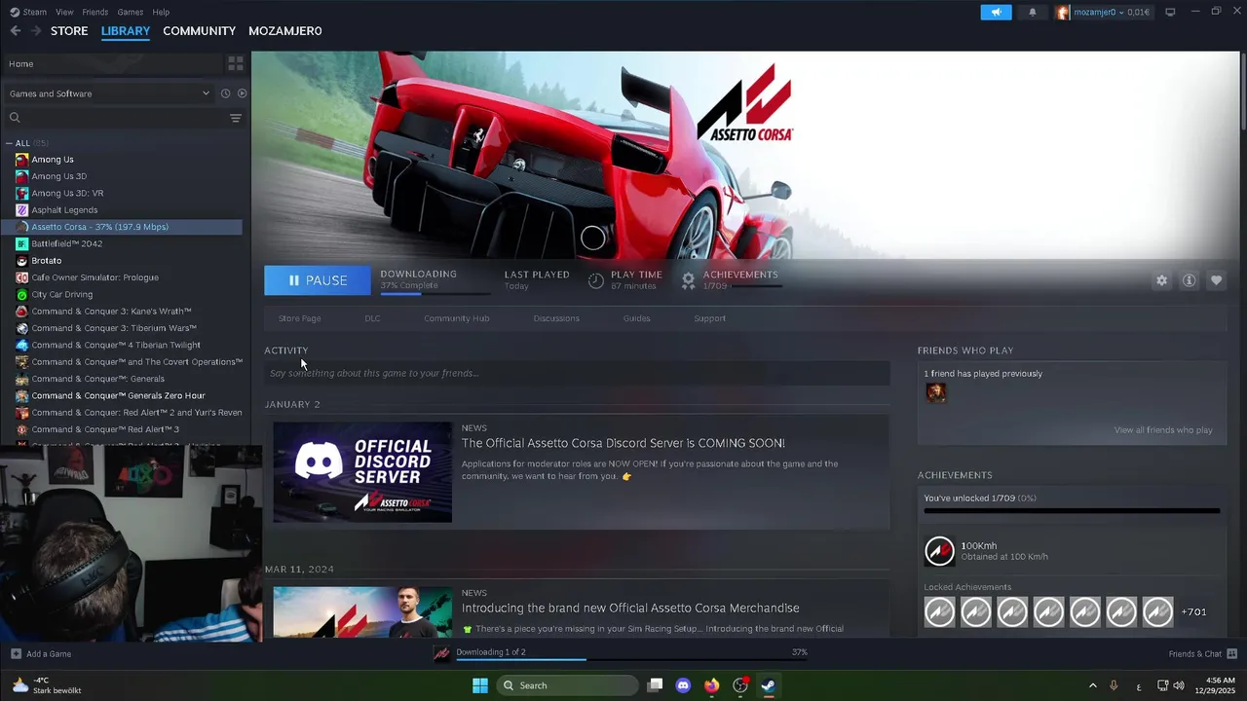Click the achievements unlocked progress bar
This screenshot has height=701, width=1247.
pos(1072,510)
